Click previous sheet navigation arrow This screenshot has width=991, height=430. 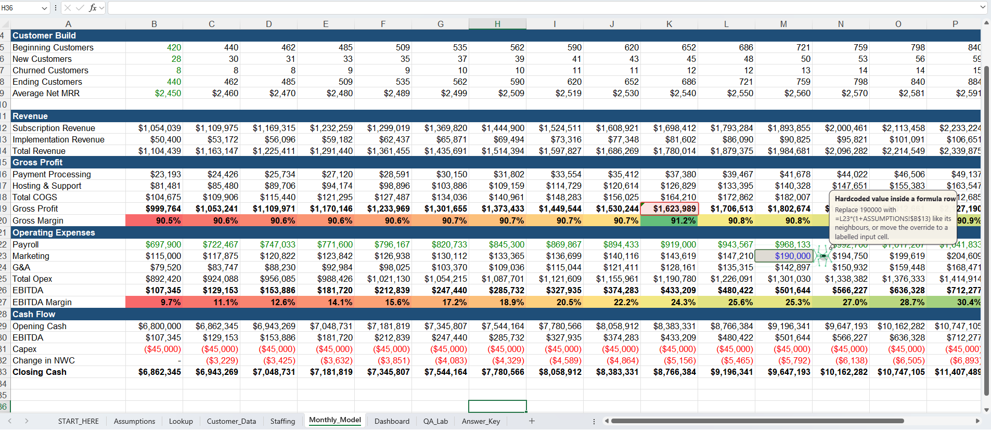tap(10, 421)
